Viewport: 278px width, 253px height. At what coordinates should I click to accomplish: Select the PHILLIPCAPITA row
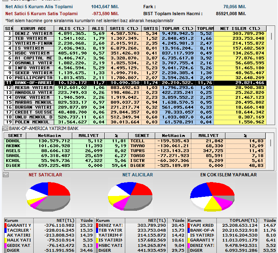pos(135,78)
